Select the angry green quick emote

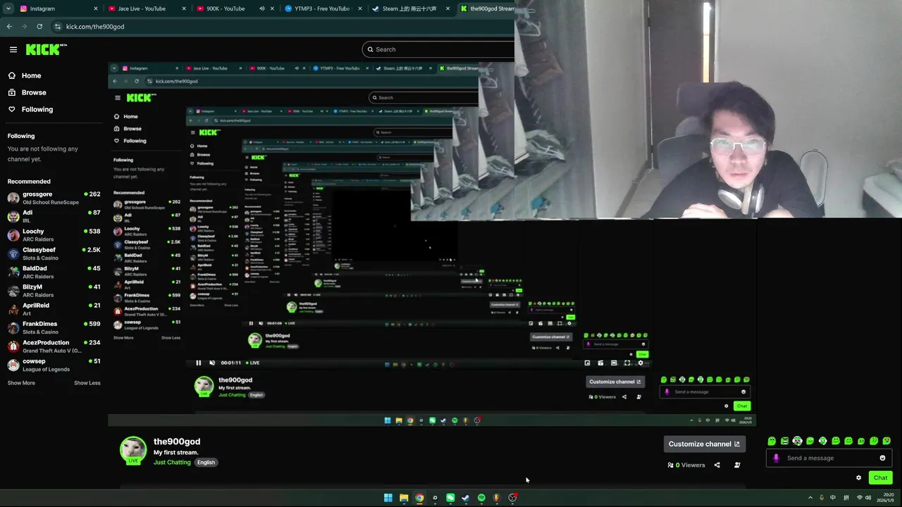tap(784, 441)
